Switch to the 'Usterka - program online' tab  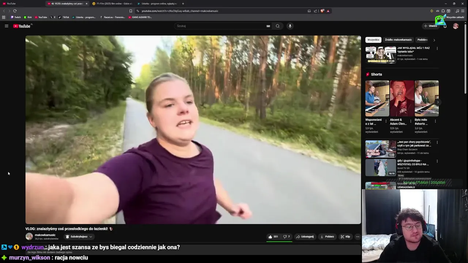coord(157,4)
